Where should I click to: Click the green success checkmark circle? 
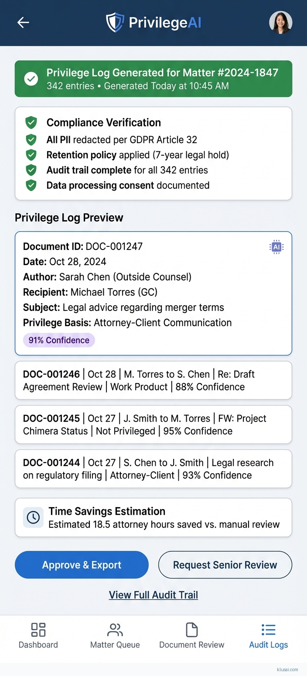31,79
